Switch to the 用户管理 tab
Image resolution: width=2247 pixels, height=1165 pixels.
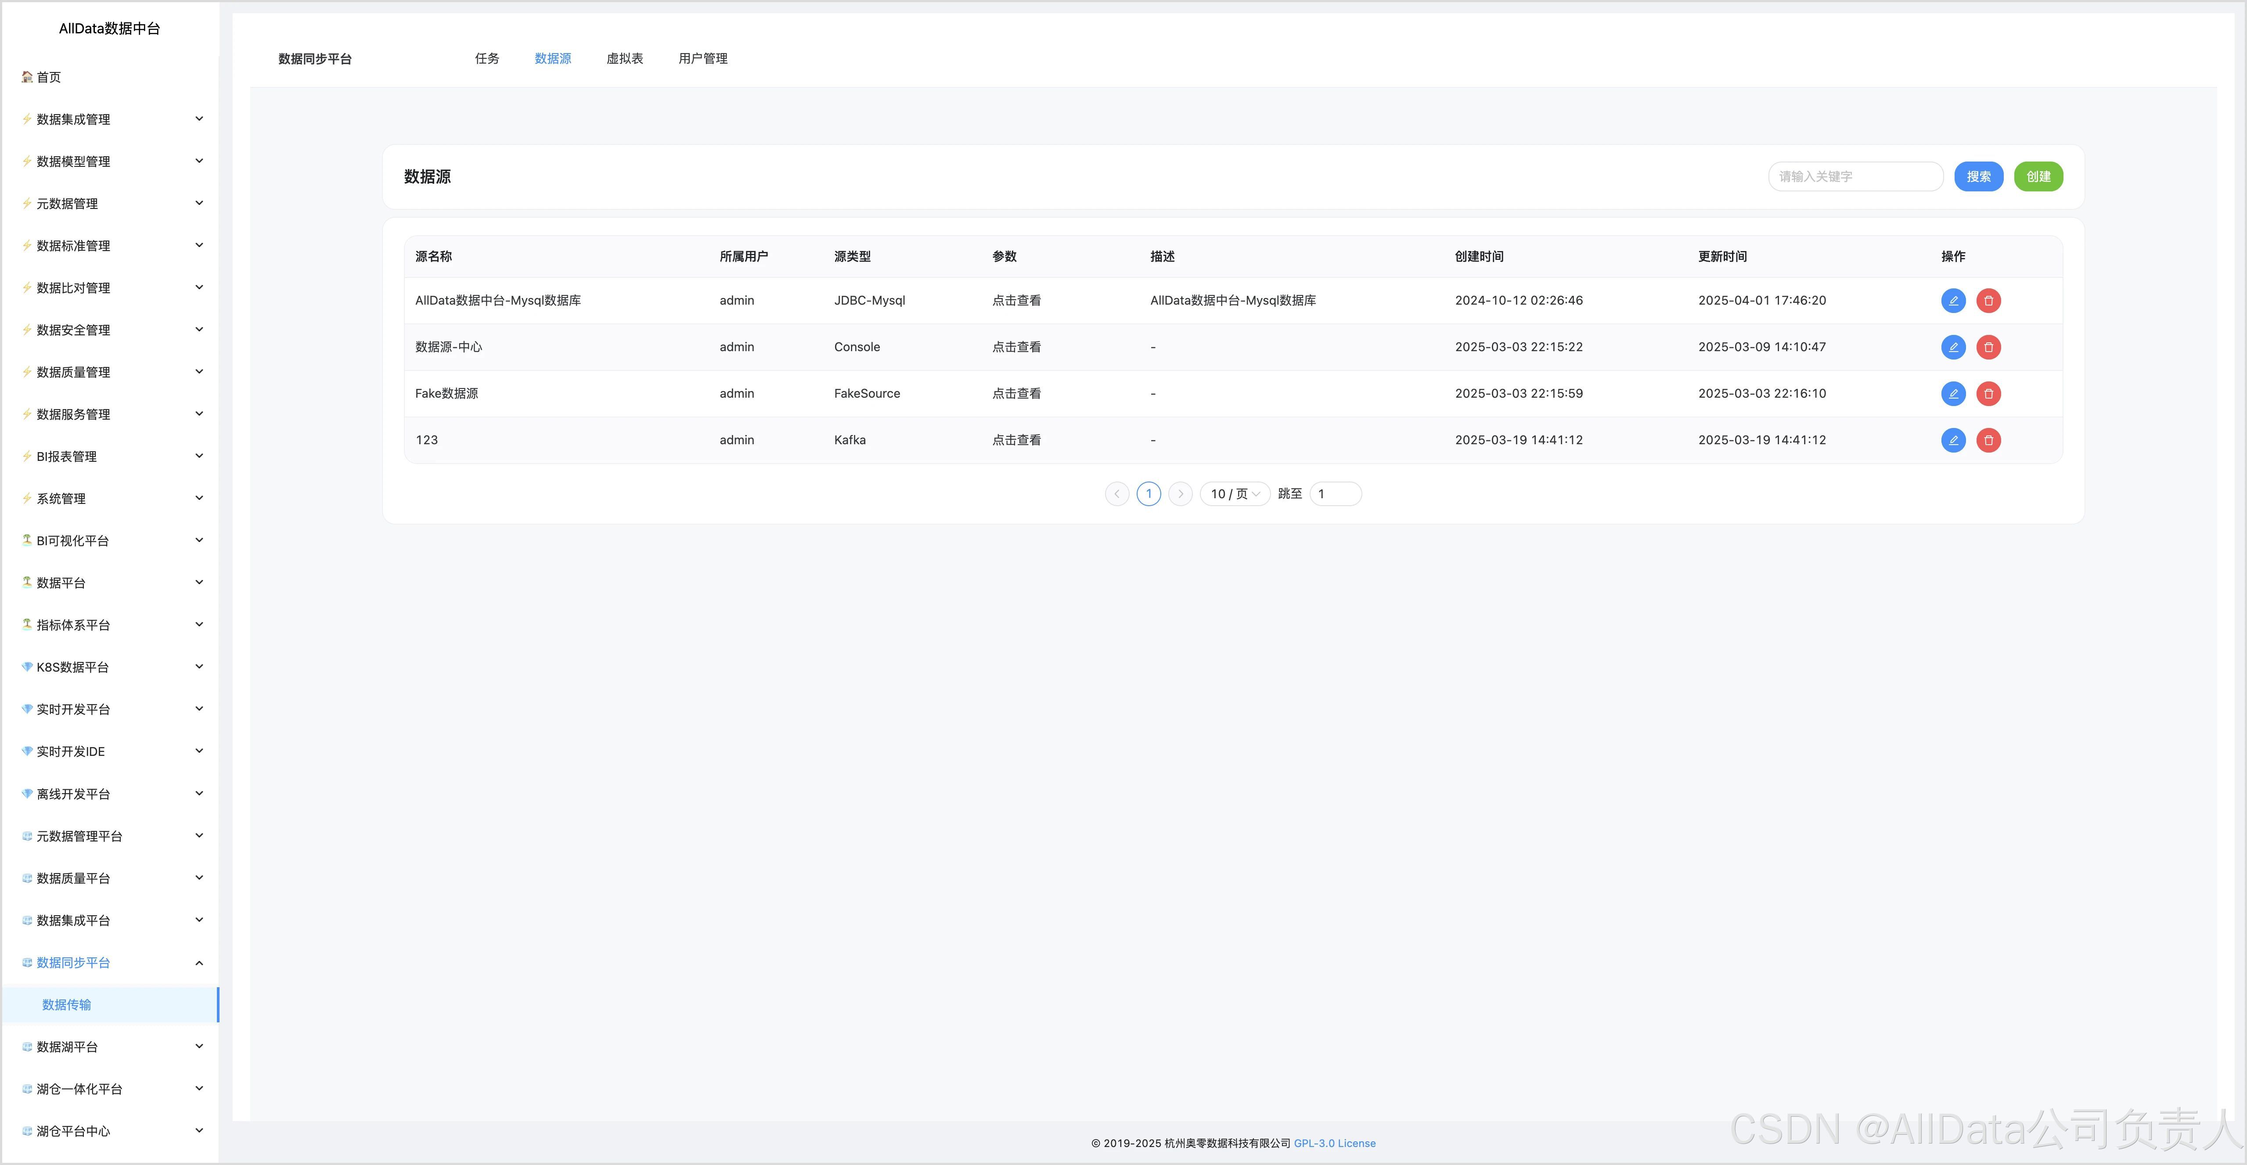[x=703, y=58]
